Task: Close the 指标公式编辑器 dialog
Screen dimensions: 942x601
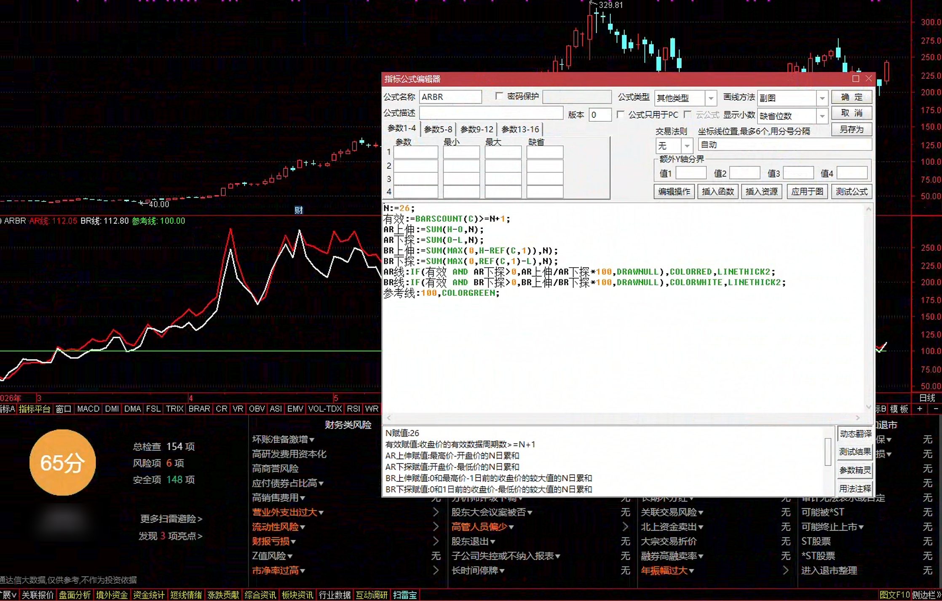Action: (x=869, y=79)
